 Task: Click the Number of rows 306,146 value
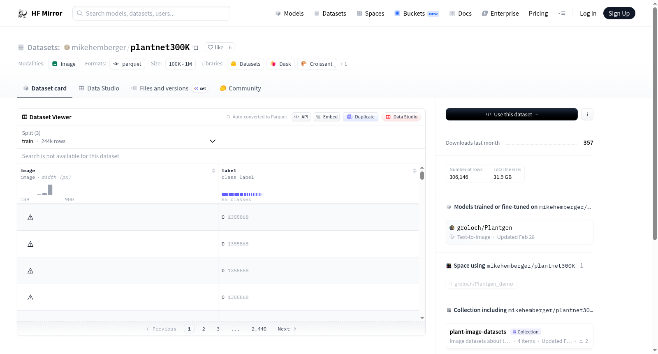coord(459,177)
